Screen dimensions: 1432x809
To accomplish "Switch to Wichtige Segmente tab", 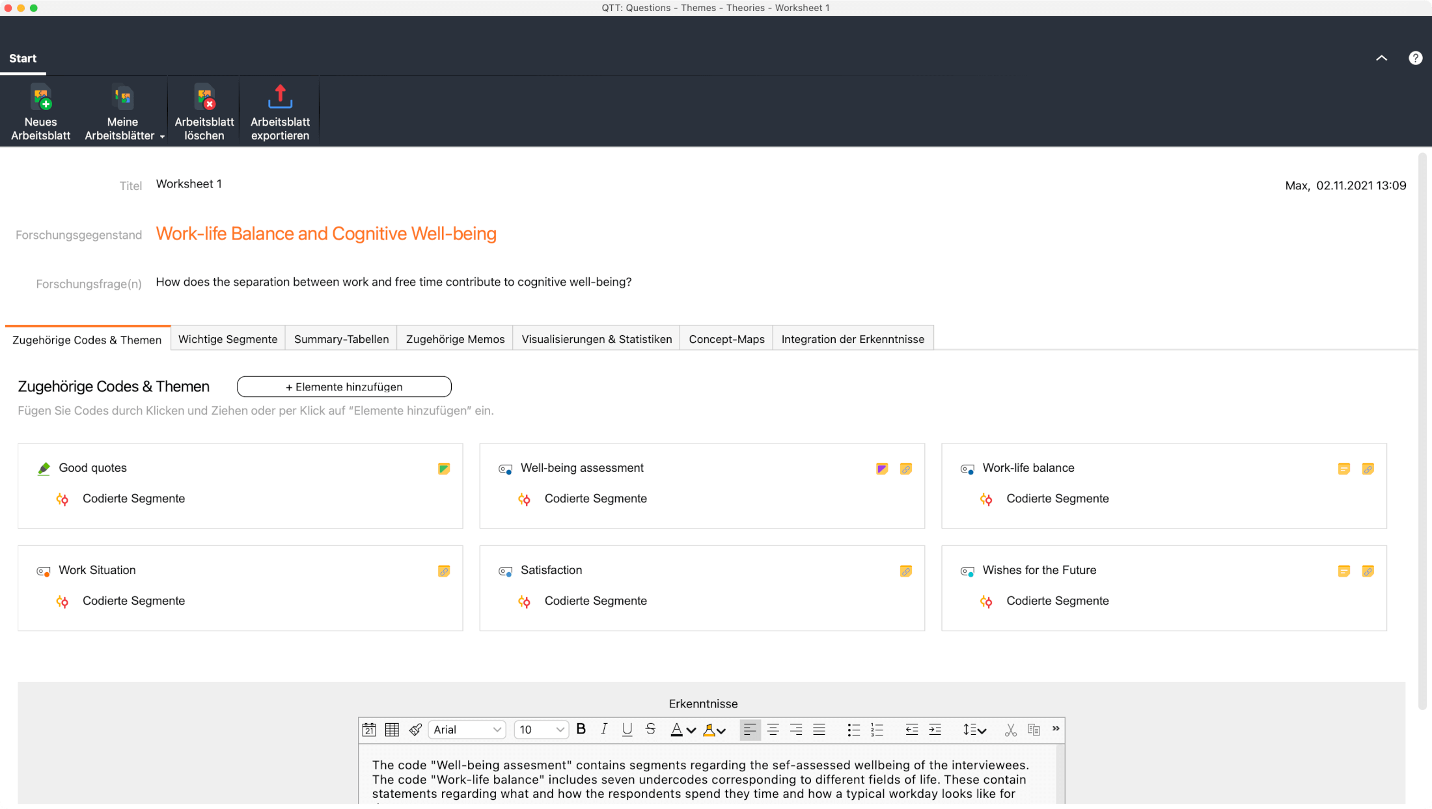I will [228, 339].
